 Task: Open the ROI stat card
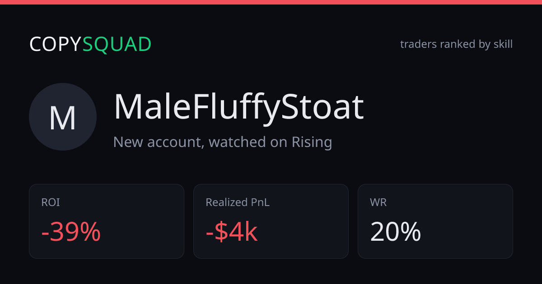[x=107, y=221]
